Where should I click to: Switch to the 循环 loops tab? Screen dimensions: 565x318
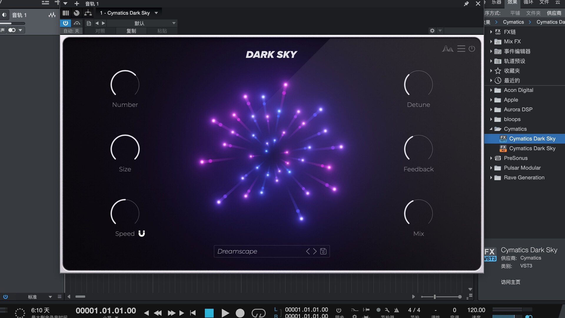tap(528, 2)
